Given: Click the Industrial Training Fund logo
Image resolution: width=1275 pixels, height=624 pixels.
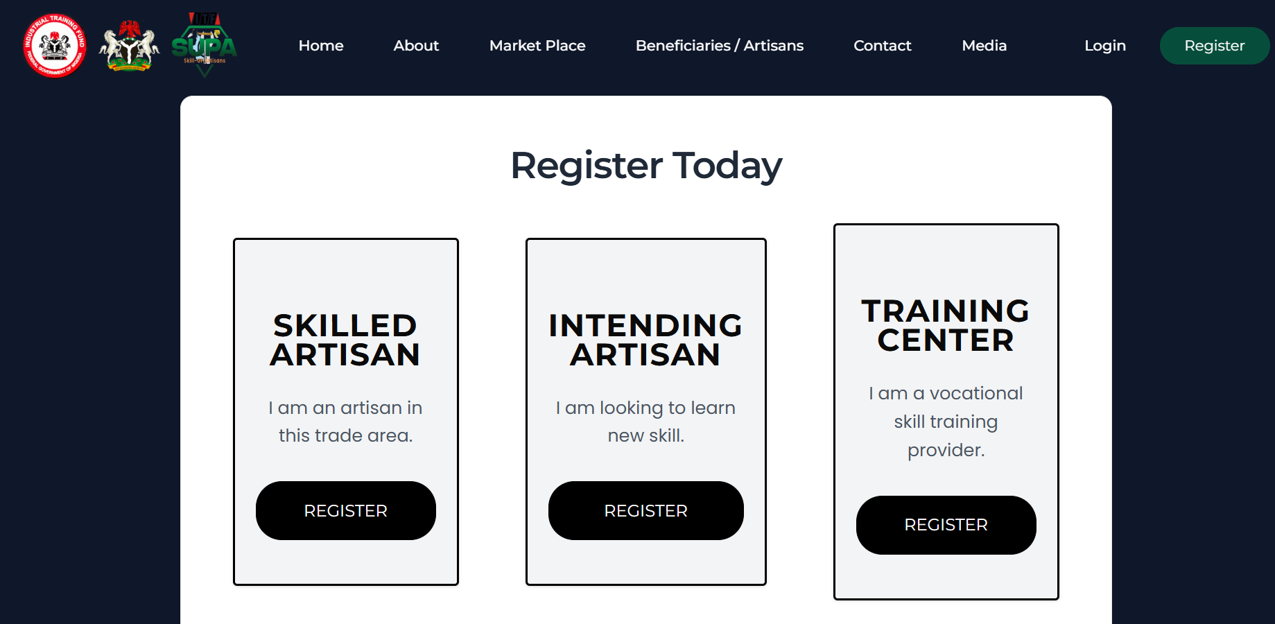Looking at the screenshot, I should tap(54, 45).
